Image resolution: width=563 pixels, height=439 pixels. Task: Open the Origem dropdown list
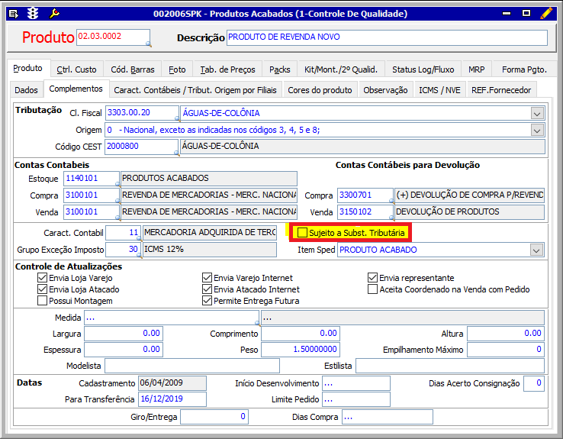pos(536,130)
